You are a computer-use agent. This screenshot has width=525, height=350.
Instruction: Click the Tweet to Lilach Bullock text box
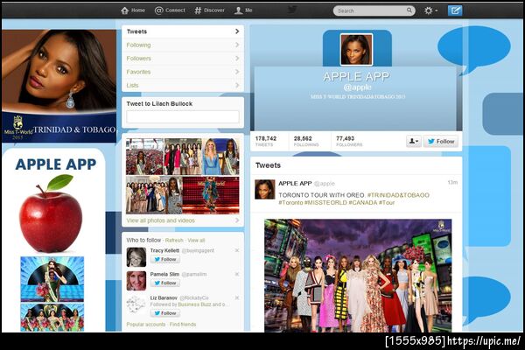pos(183,117)
